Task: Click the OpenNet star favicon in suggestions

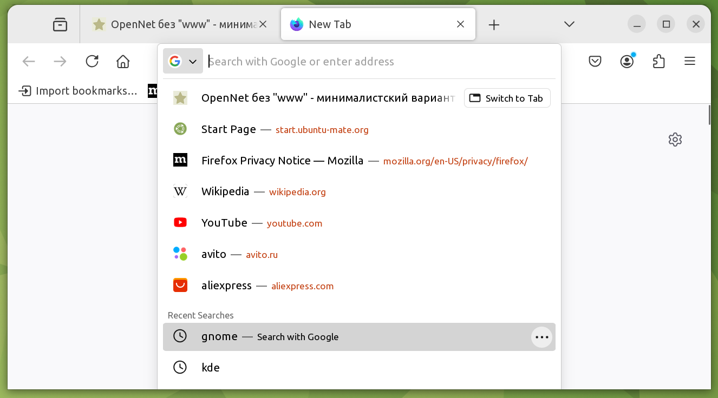Action: (x=180, y=98)
